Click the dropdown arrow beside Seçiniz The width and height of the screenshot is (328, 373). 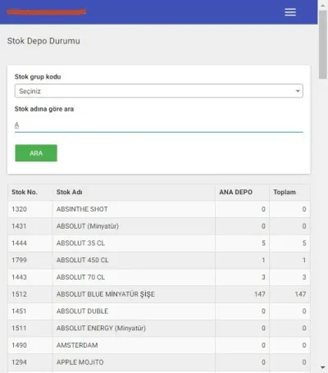tap(298, 91)
